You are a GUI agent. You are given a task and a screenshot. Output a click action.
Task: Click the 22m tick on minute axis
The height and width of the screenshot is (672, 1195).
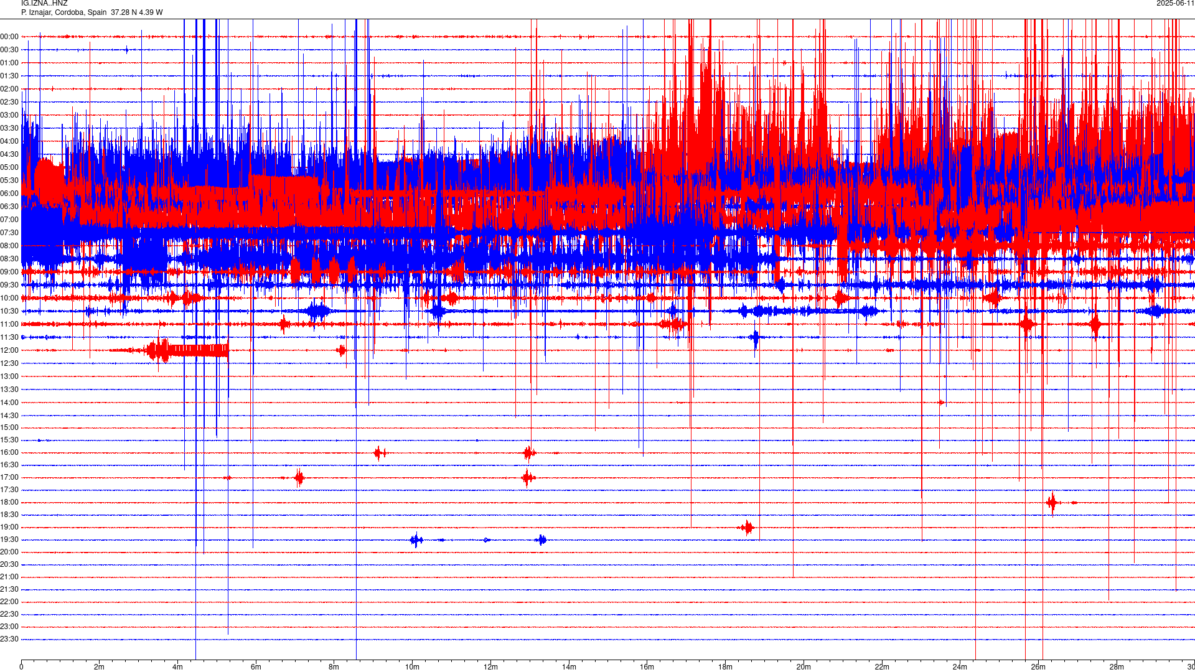(x=882, y=667)
